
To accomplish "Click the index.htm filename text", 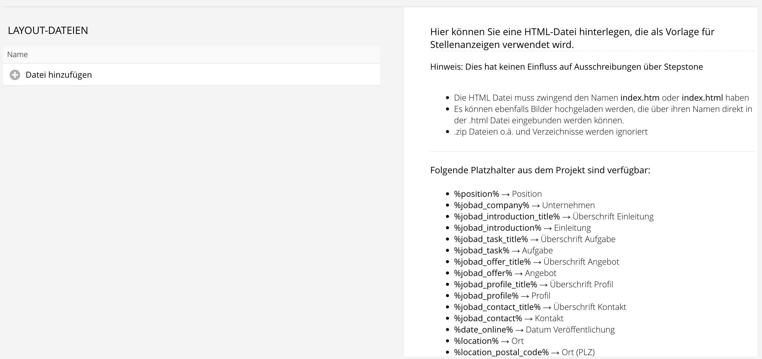I will (640, 98).
